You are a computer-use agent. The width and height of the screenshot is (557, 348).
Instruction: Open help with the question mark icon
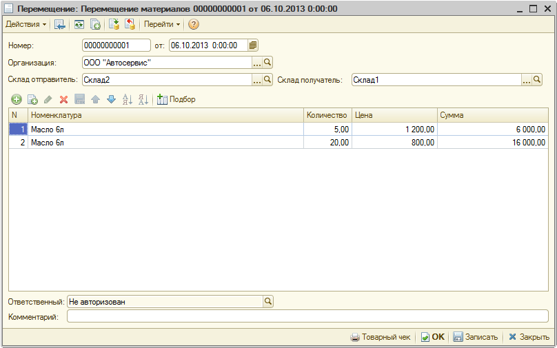coord(194,24)
